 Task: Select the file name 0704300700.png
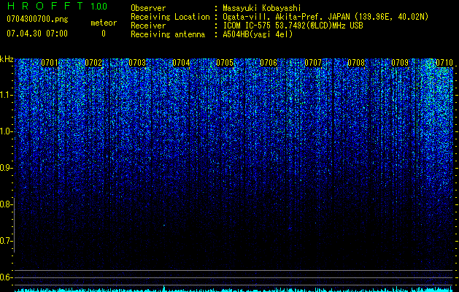tap(37, 20)
